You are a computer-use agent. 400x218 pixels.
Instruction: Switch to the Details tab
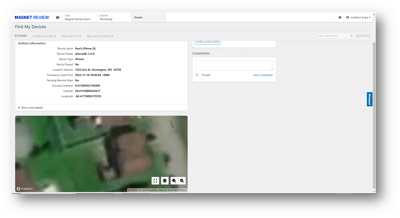click(x=138, y=17)
